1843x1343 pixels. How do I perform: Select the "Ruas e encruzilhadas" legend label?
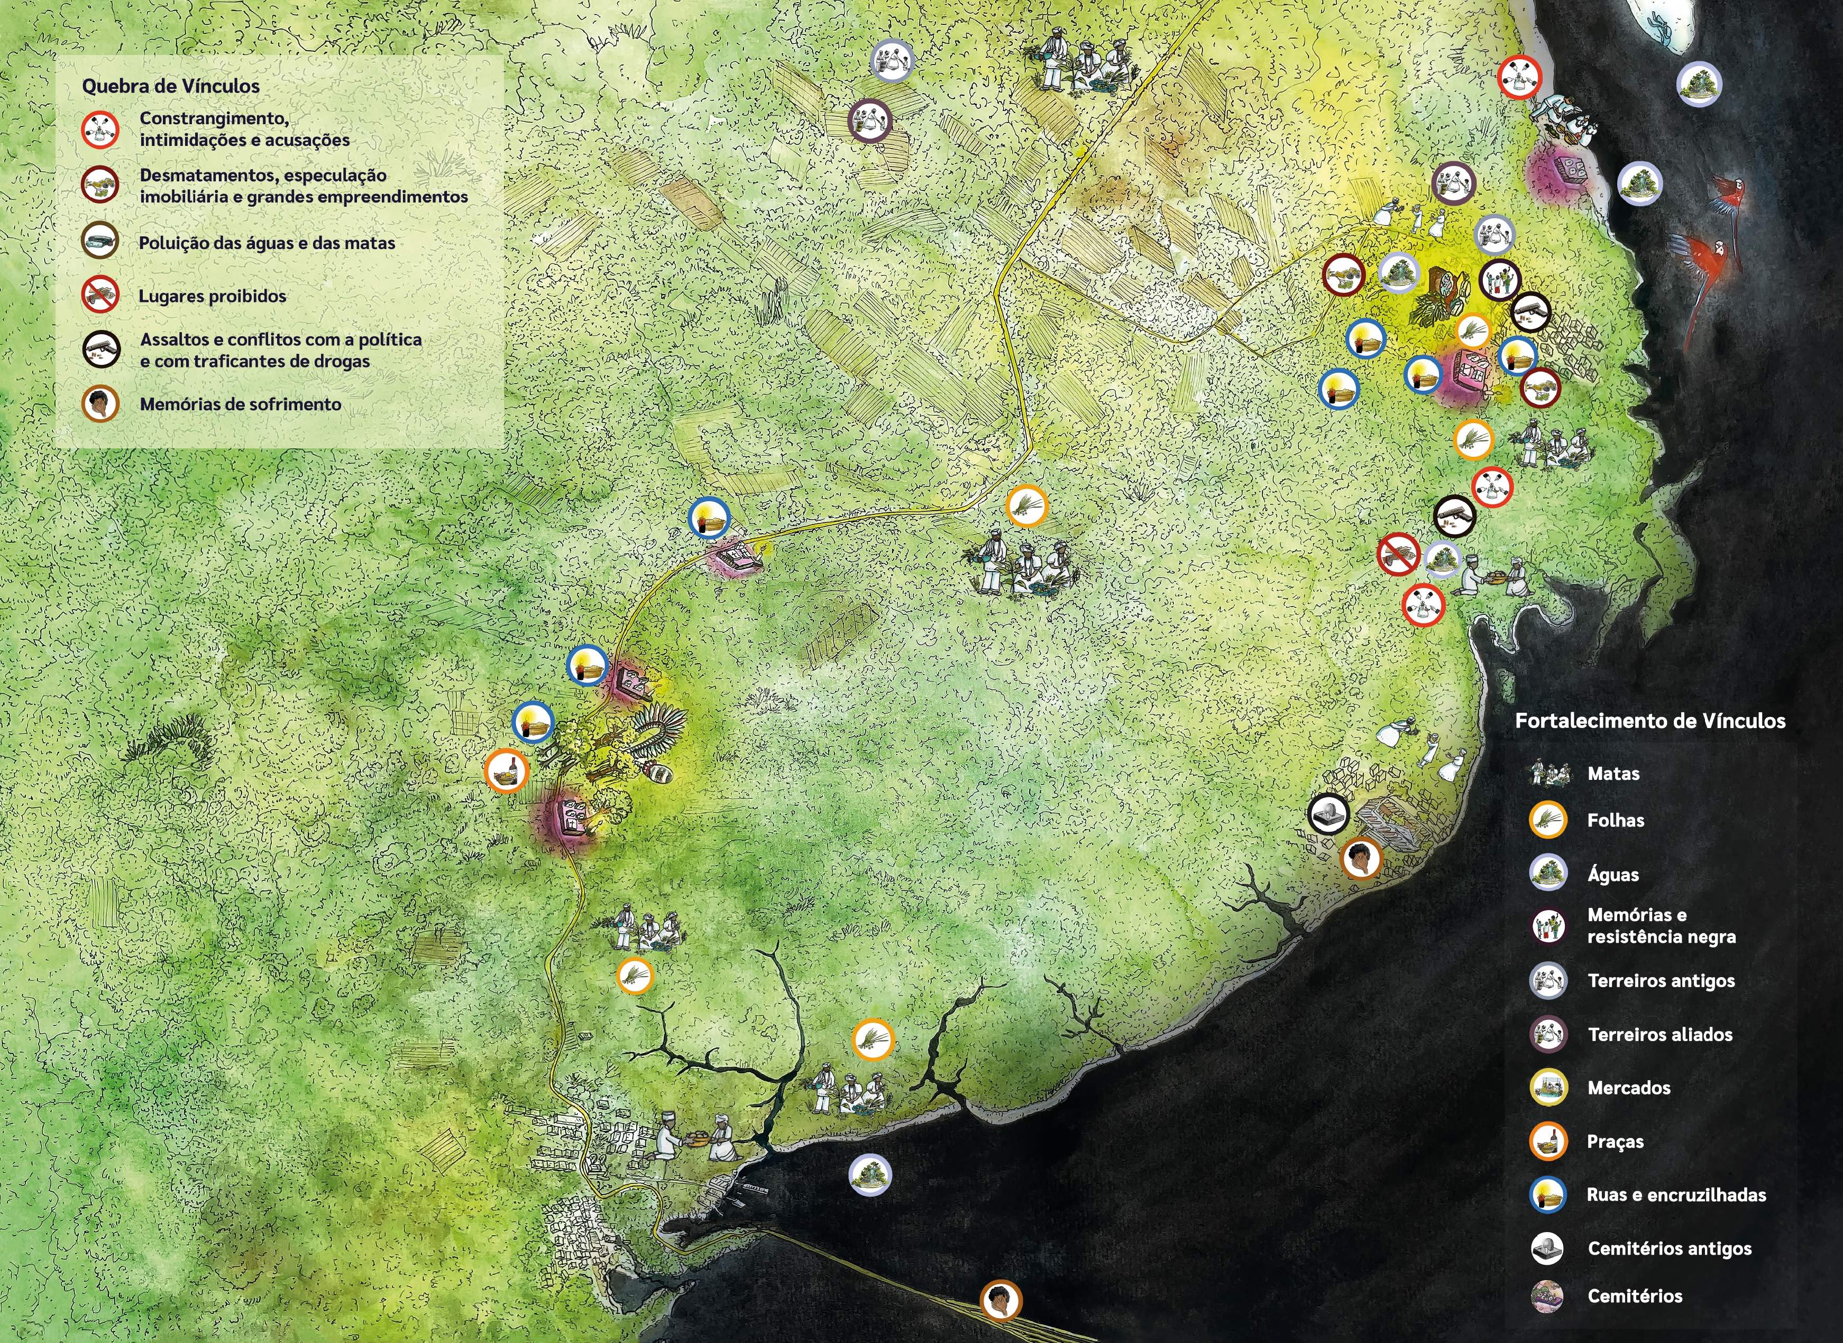coord(1676,1195)
